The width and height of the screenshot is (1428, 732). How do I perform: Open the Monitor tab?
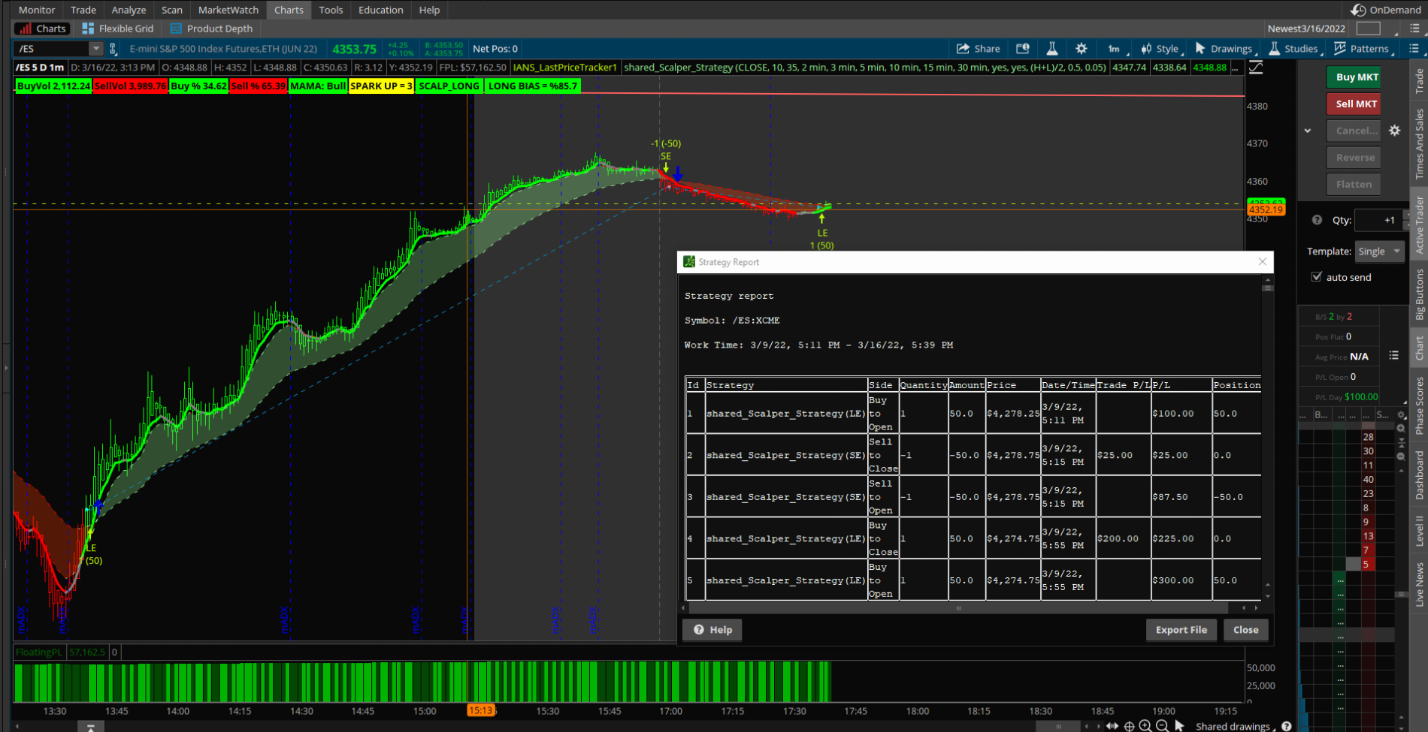[37, 10]
